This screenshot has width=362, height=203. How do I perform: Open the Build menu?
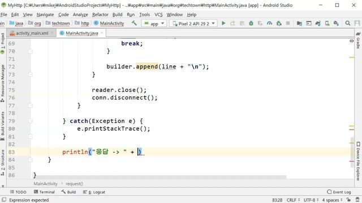point(117,15)
